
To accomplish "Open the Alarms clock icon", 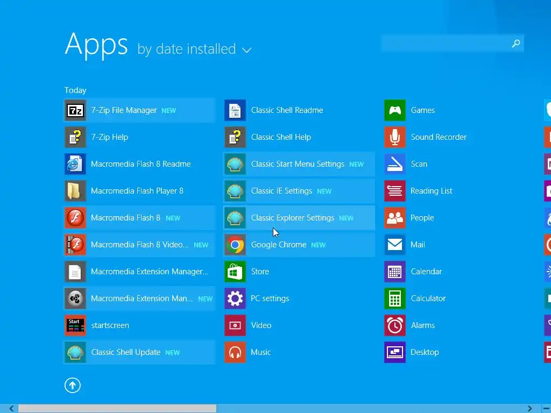I will 395,325.
